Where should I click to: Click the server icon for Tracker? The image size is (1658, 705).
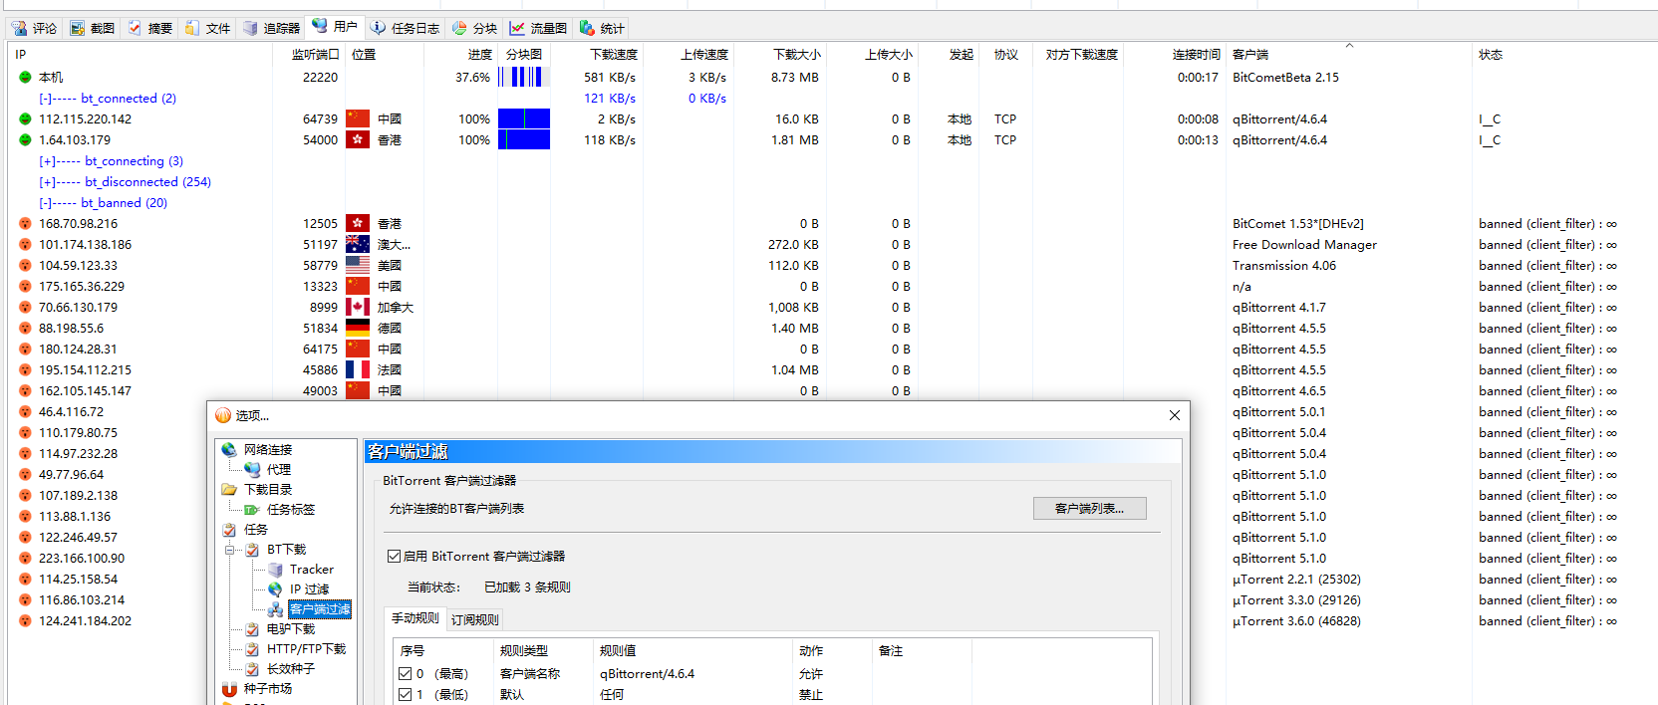click(x=275, y=569)
